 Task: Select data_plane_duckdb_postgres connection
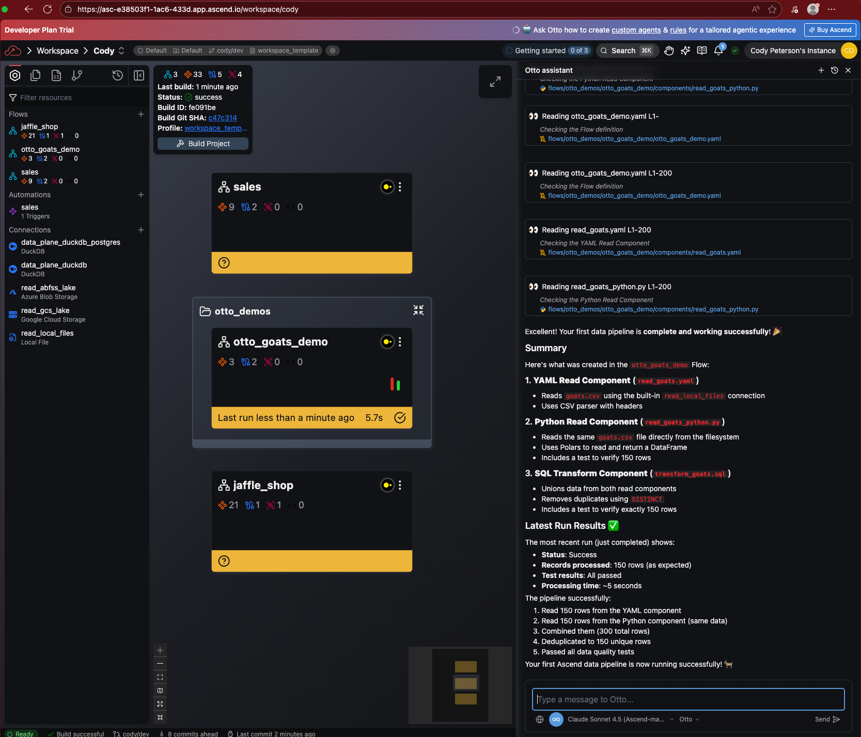(x=76, y=246)
